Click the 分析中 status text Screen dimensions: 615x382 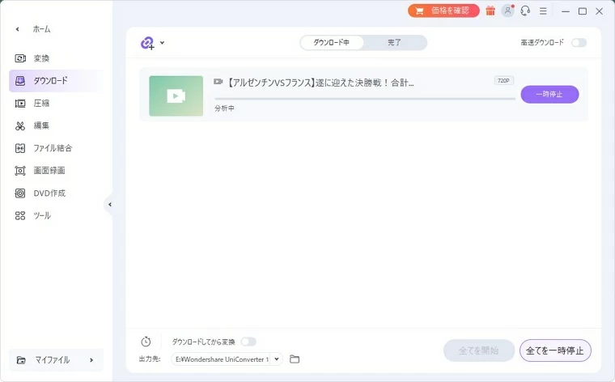click(x=224, y=108)
